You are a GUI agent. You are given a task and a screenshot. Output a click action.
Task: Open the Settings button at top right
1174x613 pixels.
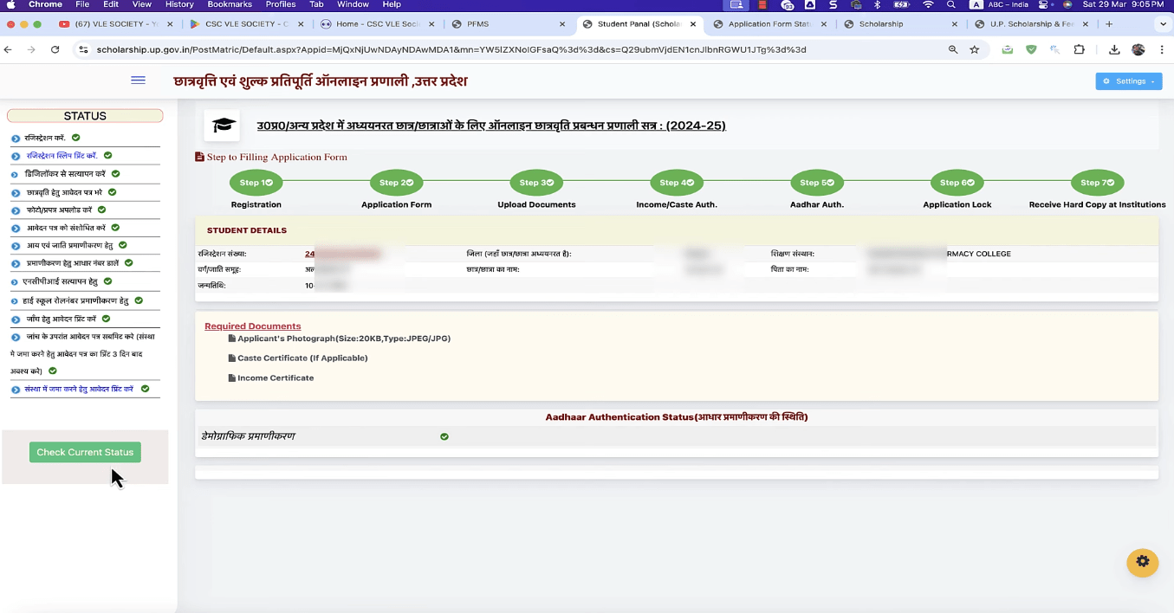1128,81
